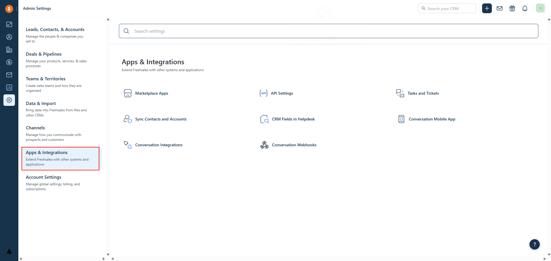This screenshot has height=261, width=551.
Task: Select Data & Import settings category
Action: click(x=60, y=109)
